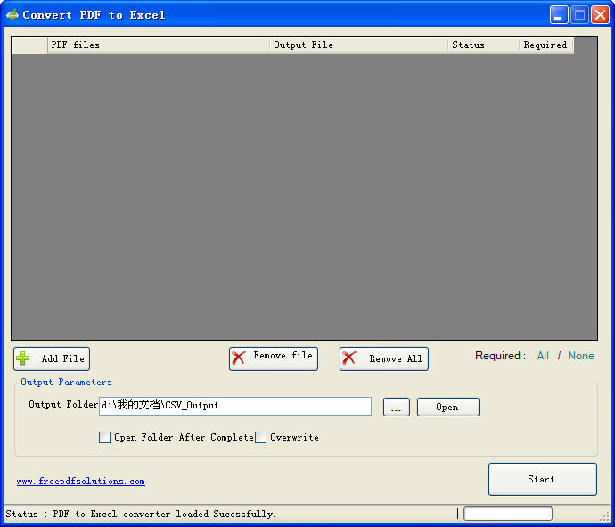The height and width of the screenshot is (527, 615).
Task: Browse for output folder with ellipsis button
Action: click(396, 407)
